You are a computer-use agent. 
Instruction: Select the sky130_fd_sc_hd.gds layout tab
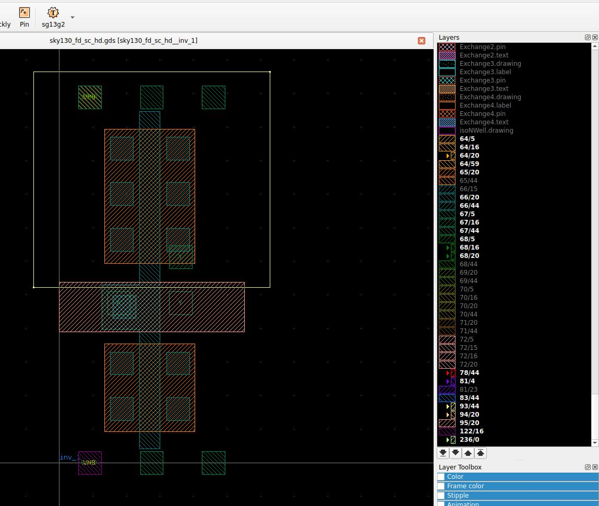point(123,41)
